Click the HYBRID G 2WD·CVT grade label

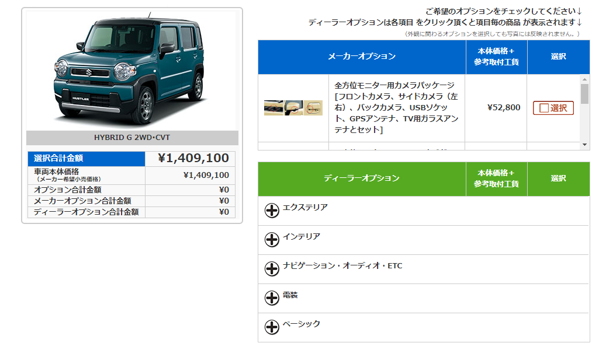(x=132, y=138)
